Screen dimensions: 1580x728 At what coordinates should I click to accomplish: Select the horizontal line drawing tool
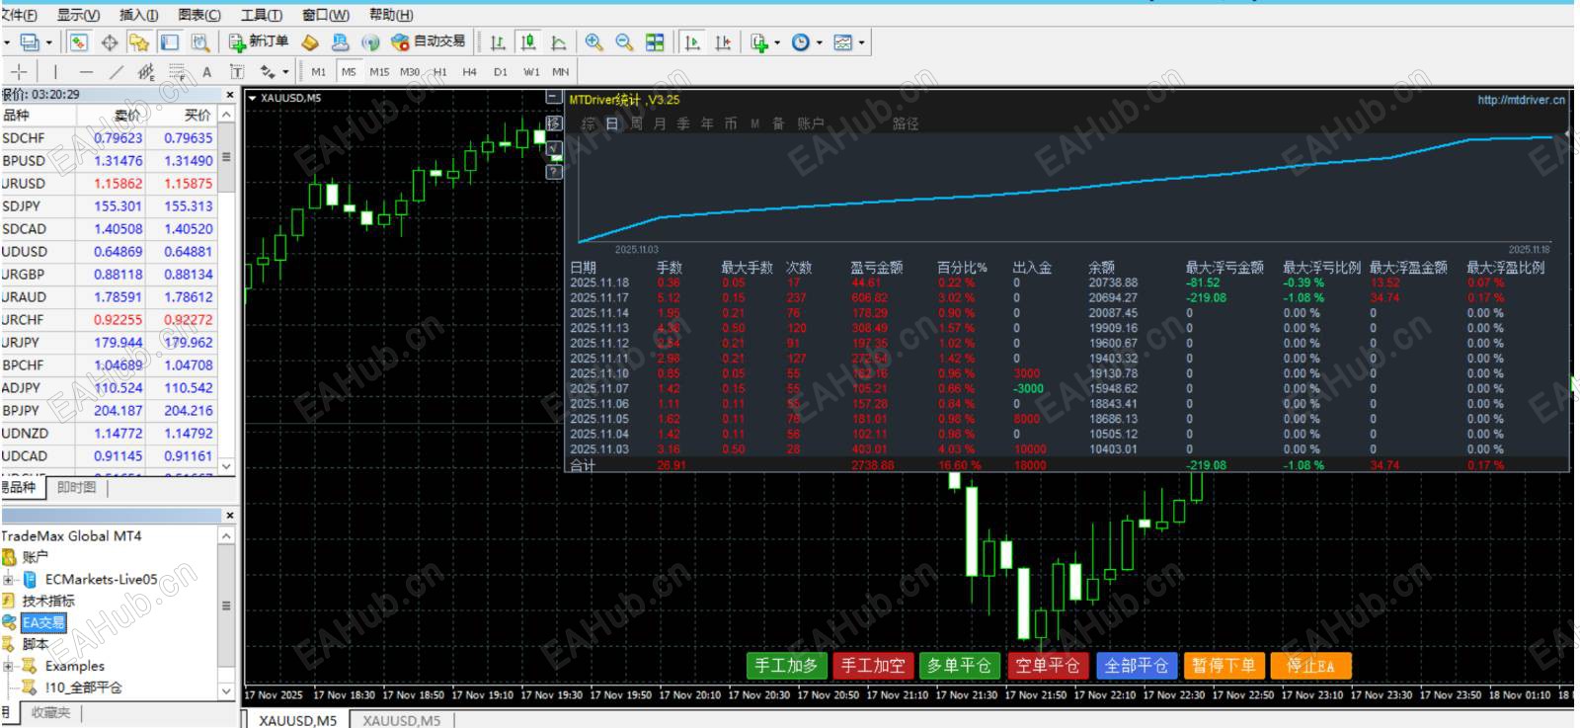[x=86, y=71]
